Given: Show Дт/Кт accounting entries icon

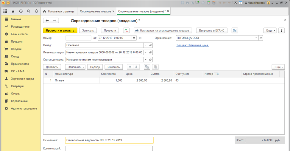Looking at the screenshot, I should [126, 30].
